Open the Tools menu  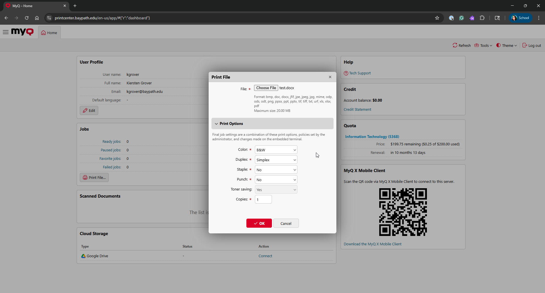(483, 45)
